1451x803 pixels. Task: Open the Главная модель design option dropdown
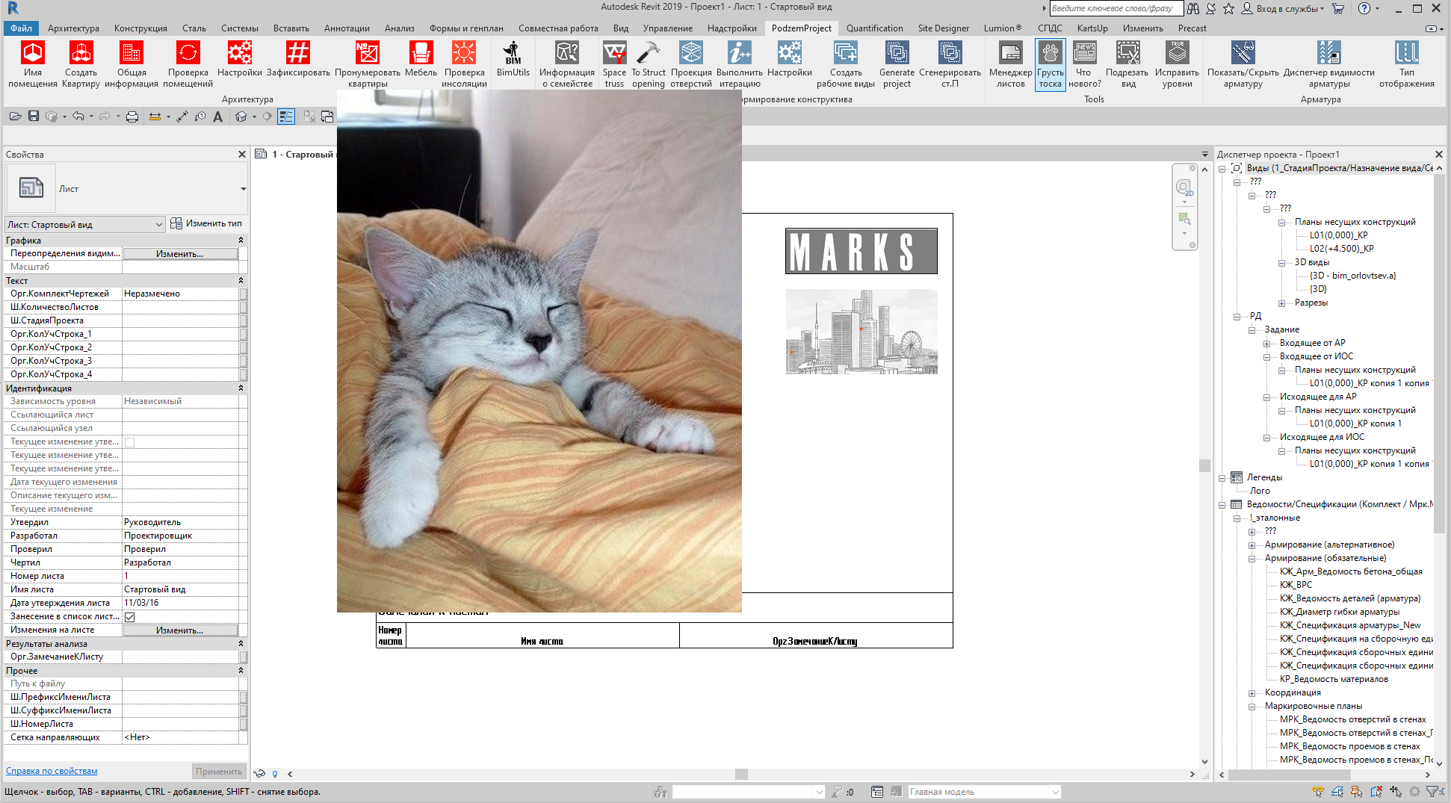click(985, 792)
